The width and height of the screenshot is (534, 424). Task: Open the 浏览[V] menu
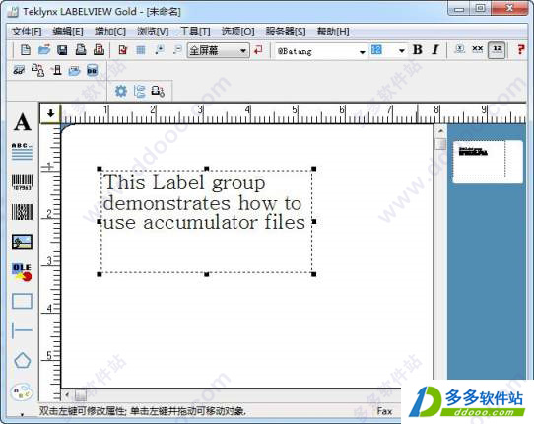(x=153, y=32)
